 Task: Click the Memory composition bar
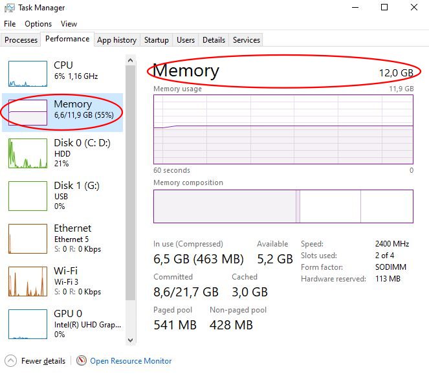coord(283,206)
